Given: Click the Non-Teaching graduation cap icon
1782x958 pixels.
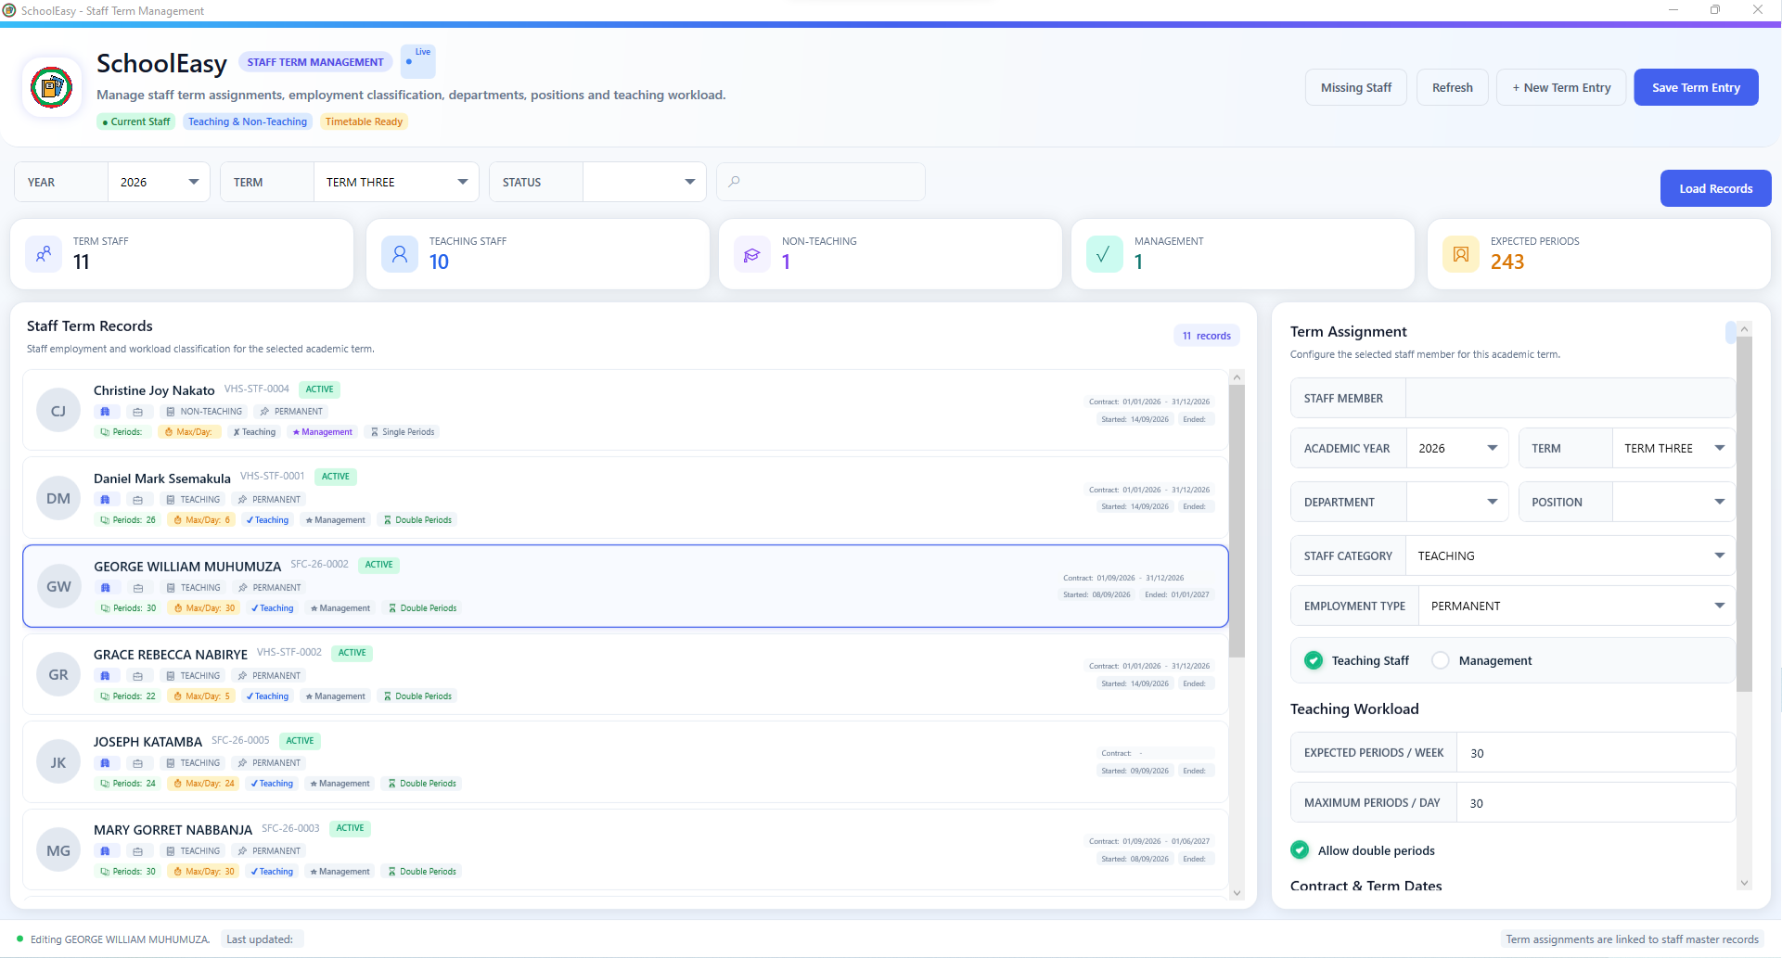Looking at the screenshot, I should coord(752,253).
